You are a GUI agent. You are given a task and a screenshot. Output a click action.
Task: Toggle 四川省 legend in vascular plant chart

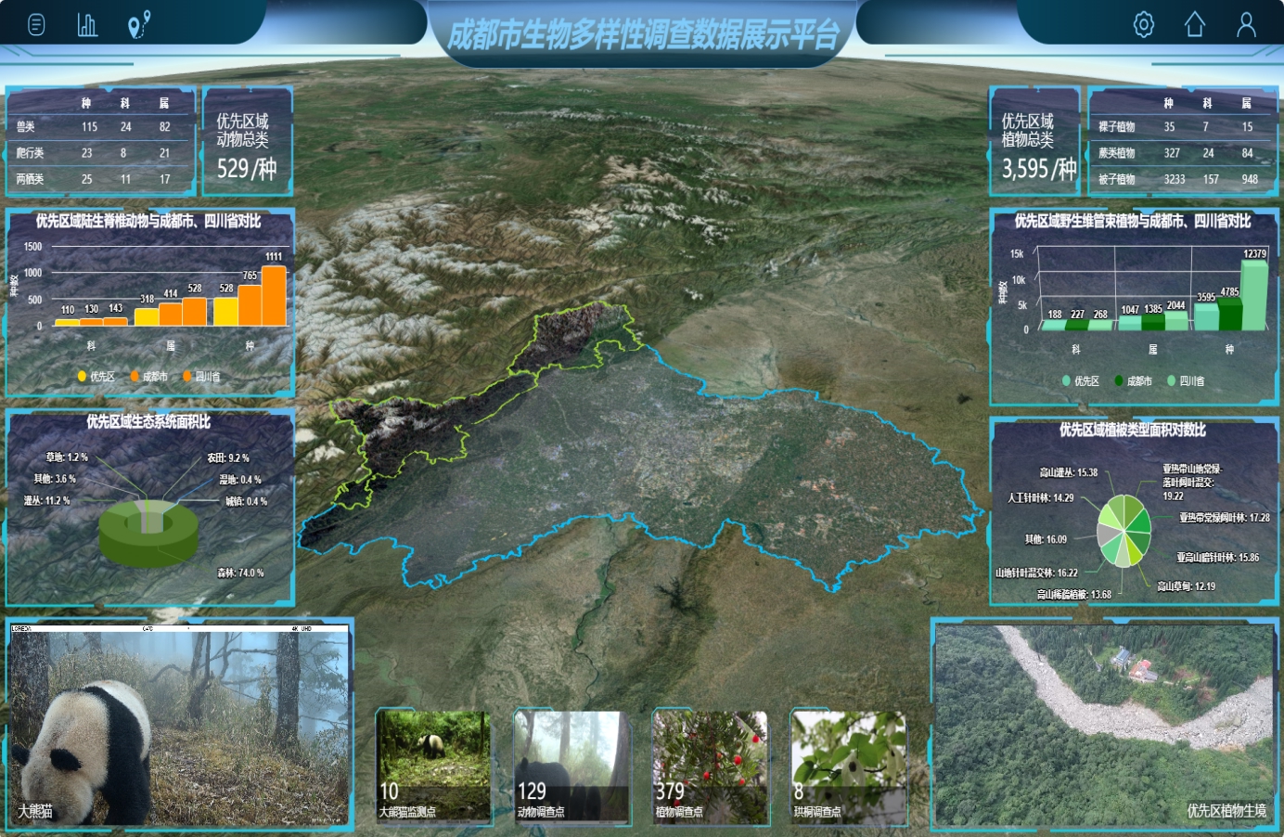tap(1186, 380)
